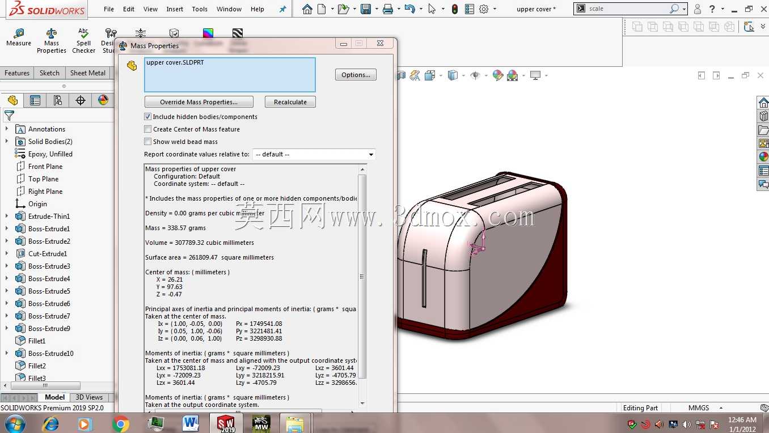769x433 pixels.
Task: Switch to PropertyManager tab icon
Action: pos(35,100)
